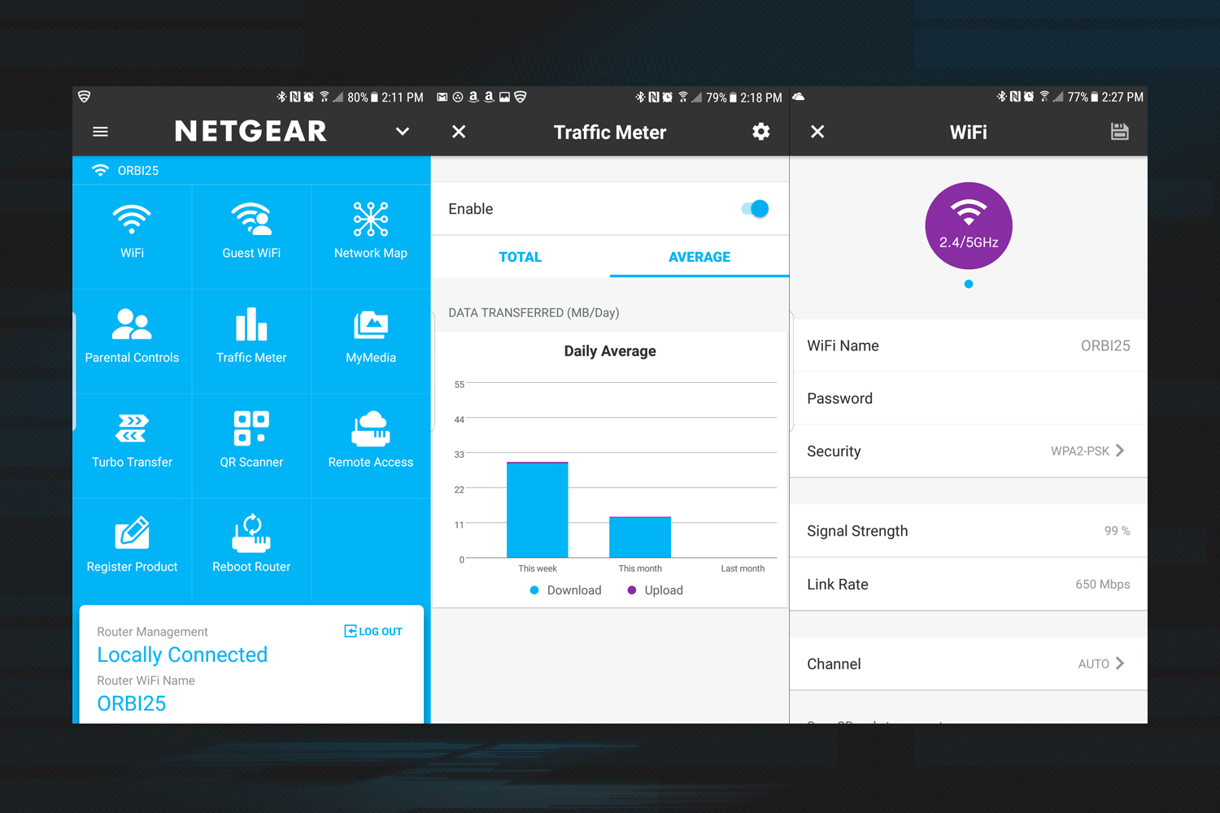1220x813 pixels.
Task: Open the Parental Controls tile
Action: (133, 341)
